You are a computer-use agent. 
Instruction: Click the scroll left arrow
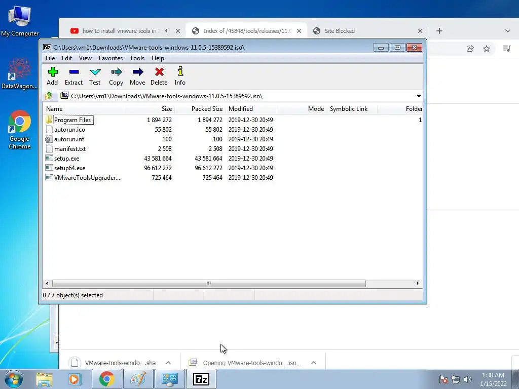coord(47,283)
